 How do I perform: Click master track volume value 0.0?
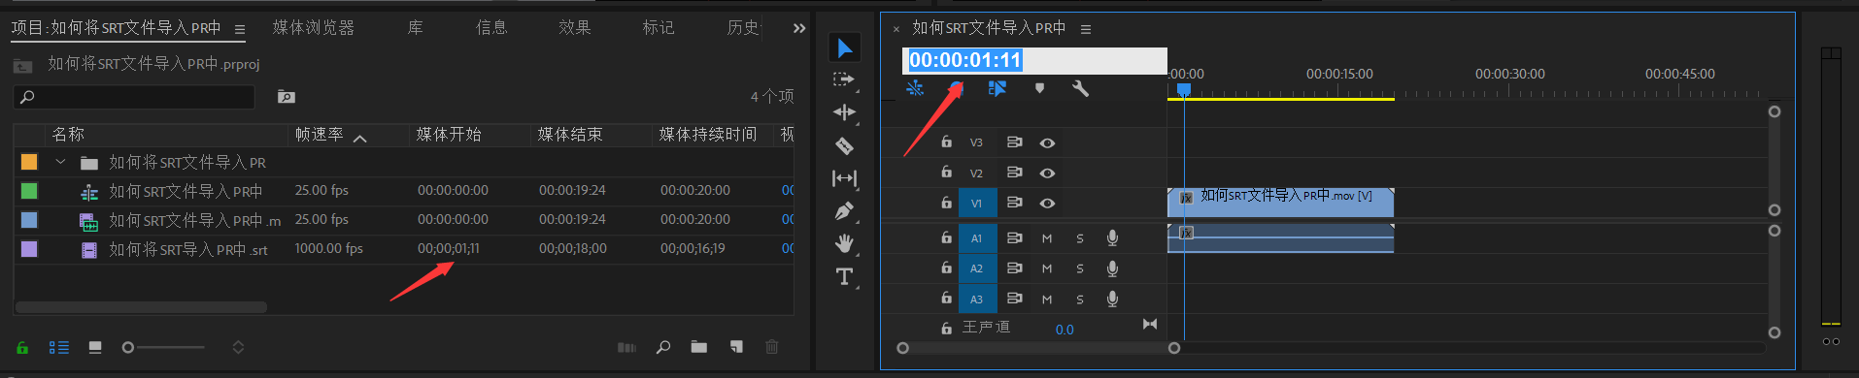tap(1065, 330)
